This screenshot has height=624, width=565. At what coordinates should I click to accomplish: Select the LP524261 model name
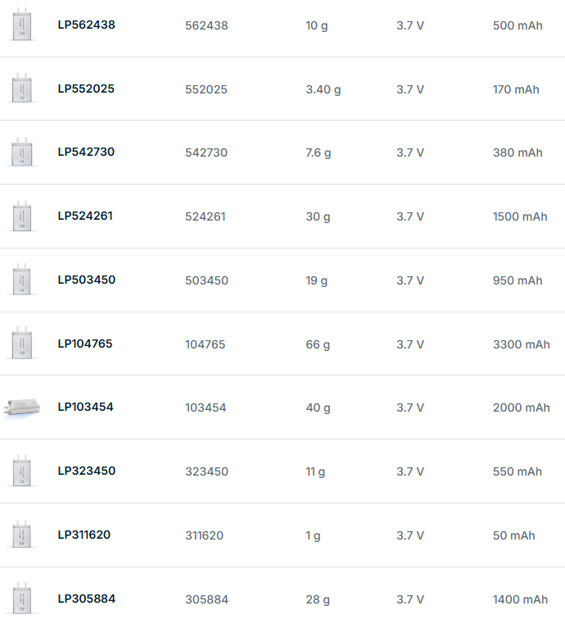(x=85, y=216)
